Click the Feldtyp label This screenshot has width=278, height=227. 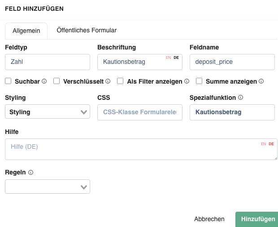tap(16, 47)
